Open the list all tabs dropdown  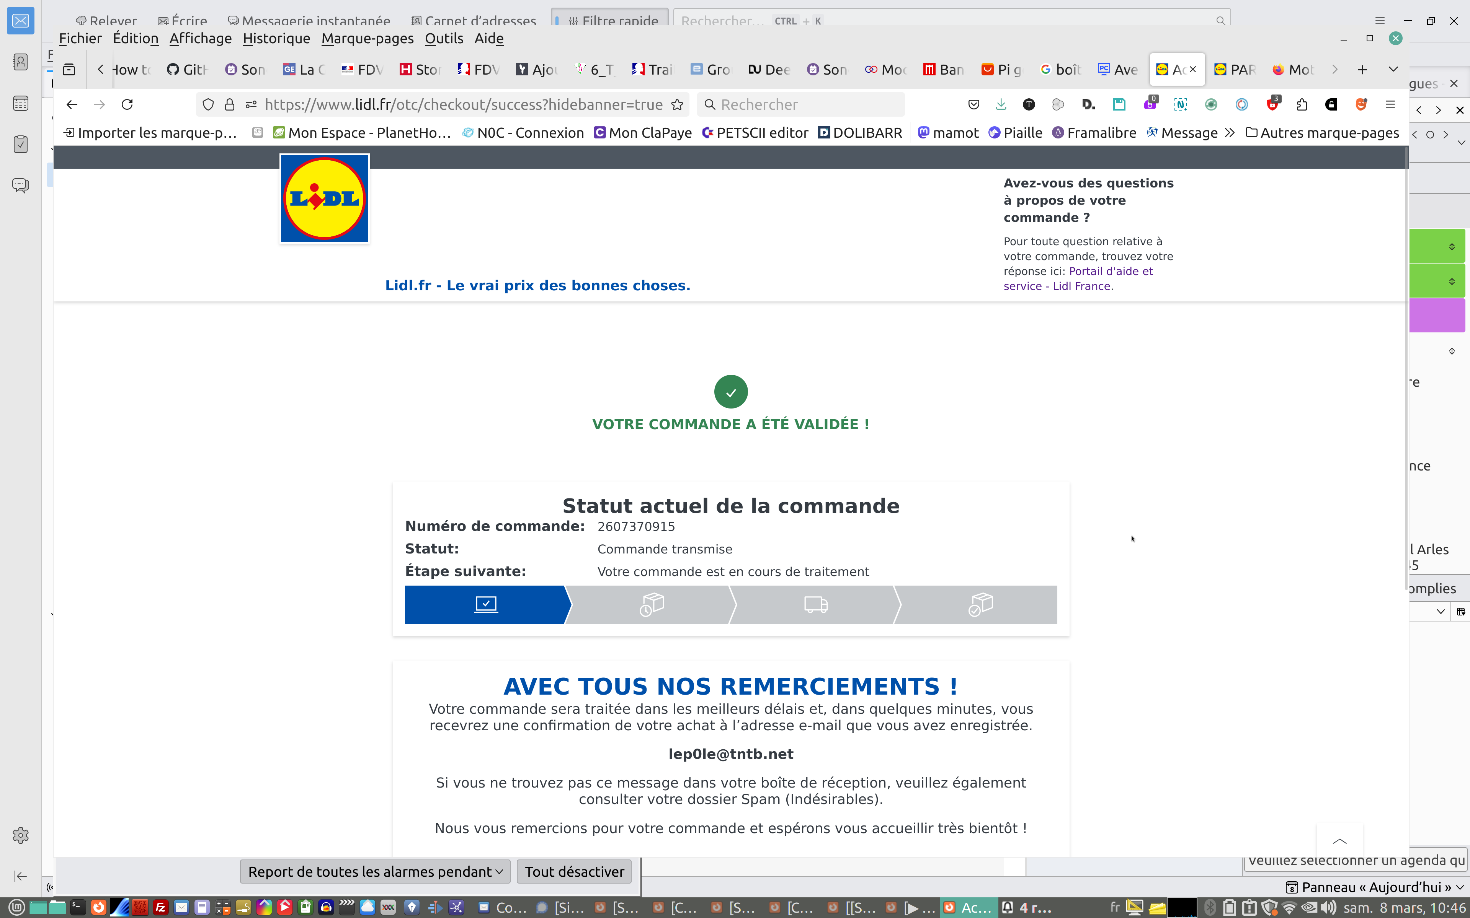(x=1393, y=69)
